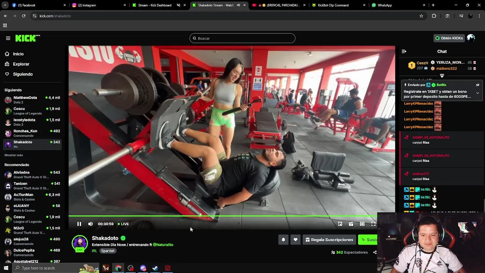Click the Obtén KICKs button
Viewport: 485px width, 273px height.
point(449,38)
